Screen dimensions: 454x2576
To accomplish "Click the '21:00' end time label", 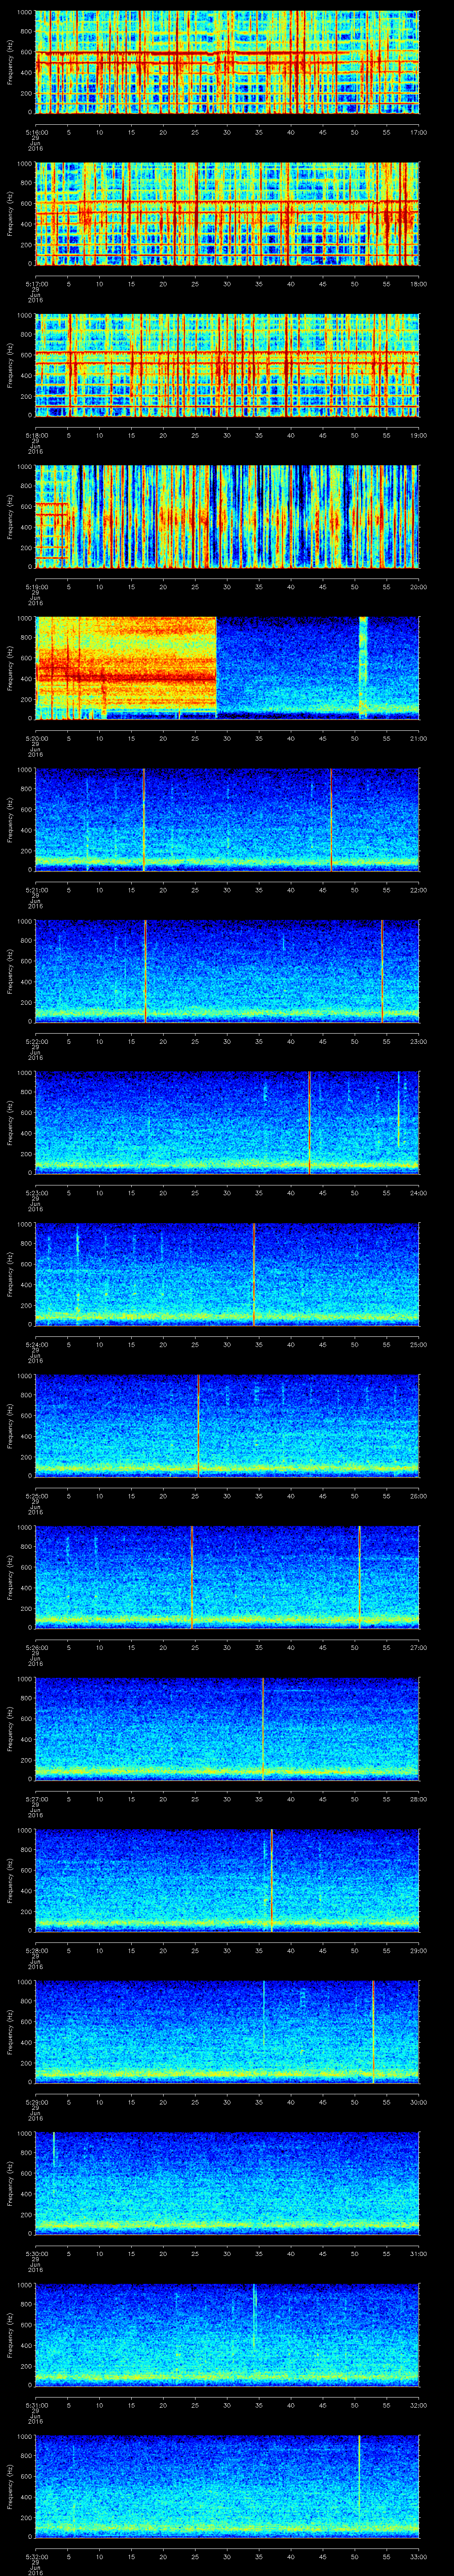I will 419,738.
